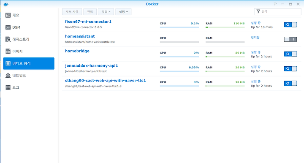Open Docker help question mark
The height and width of the screenshot is (163, 304).
point(275,4)
